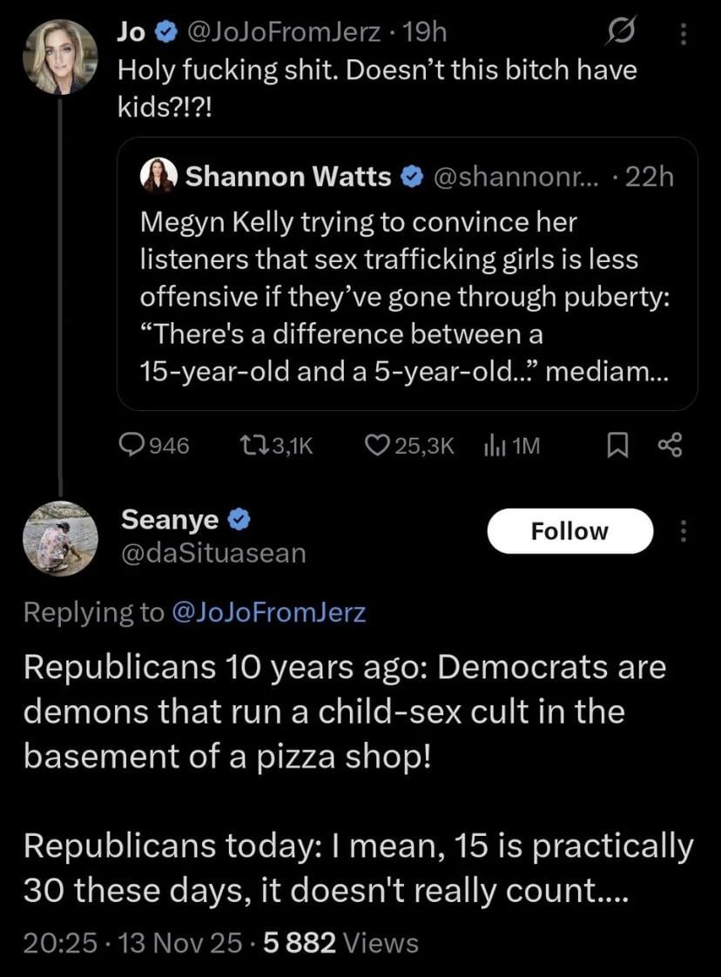Click the @daSituasean handle
Screen dimensions: 721x977
pyautogui.click(x=212, y=552)
